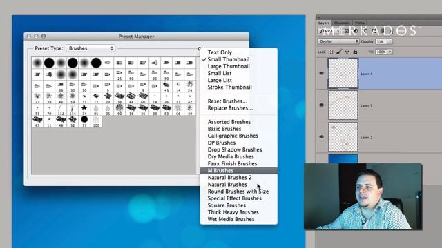The height and width of the screenshot is (248, 442).
Task: Open the Overlay blend mode dropdown
Action: click(x=338, y=41)
